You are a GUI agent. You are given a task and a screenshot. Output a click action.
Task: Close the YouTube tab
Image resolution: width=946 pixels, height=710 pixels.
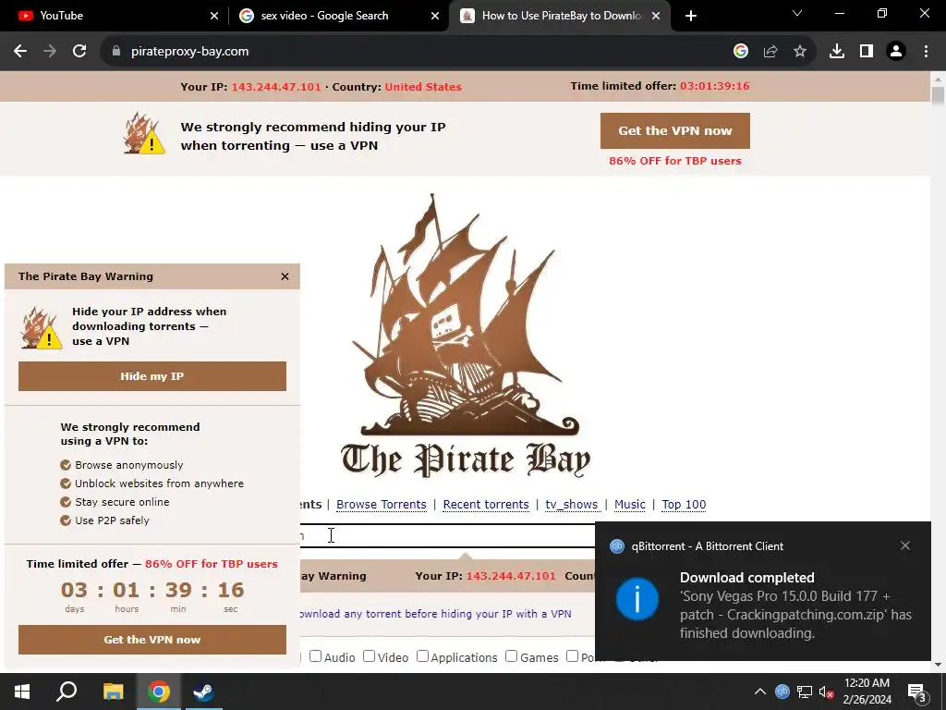[214, 16]
